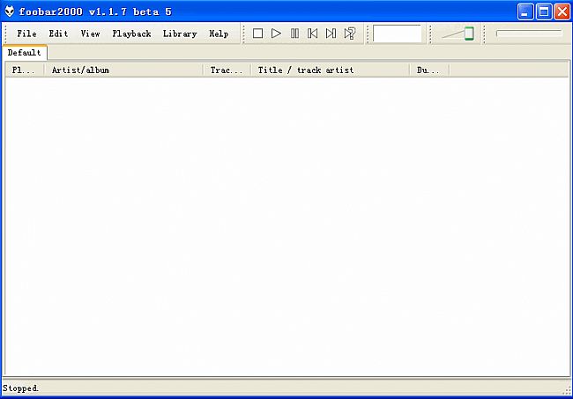
Task: Click the Stop playback button
Action: (257, 33)
